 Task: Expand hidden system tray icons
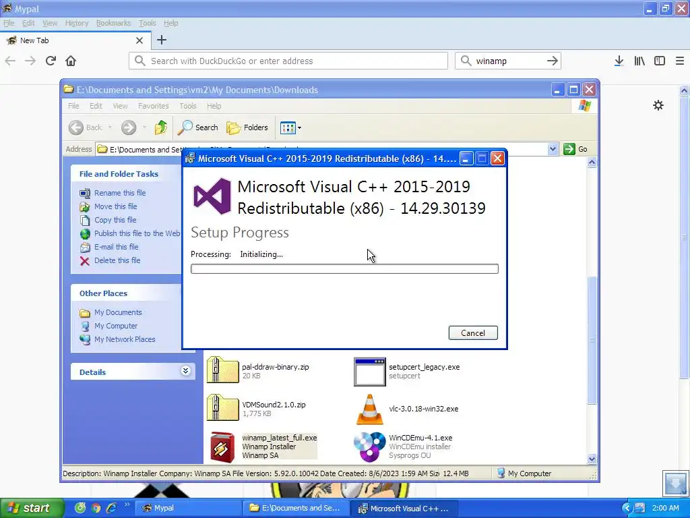click(x=627, y=509)
